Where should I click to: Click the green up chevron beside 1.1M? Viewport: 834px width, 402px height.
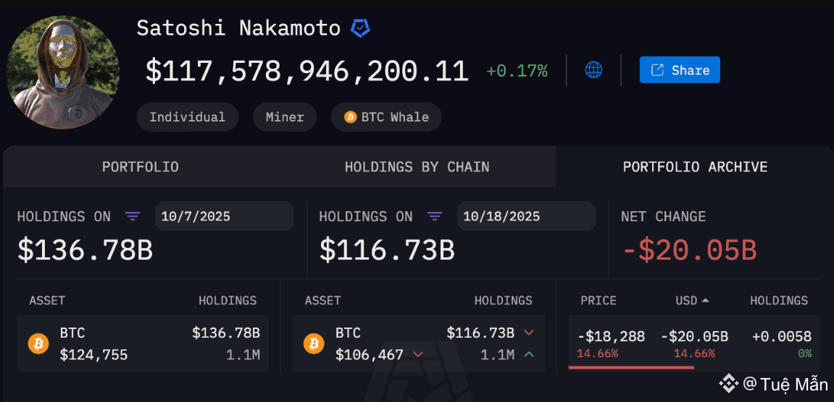528,354
